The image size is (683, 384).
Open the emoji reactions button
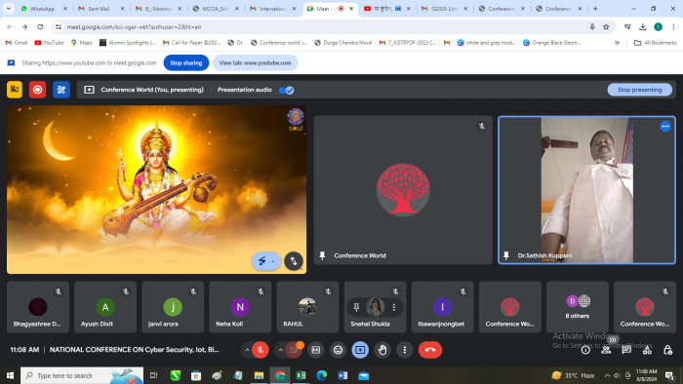[338, 350]
